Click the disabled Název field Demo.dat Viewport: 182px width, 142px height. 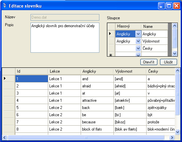pos(65,17)
